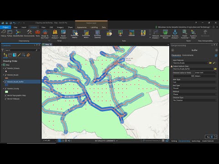Open the Network Analysis menu
Image resolution: width=219 pixels, height=164 pixels.
[x=156, y=34]
